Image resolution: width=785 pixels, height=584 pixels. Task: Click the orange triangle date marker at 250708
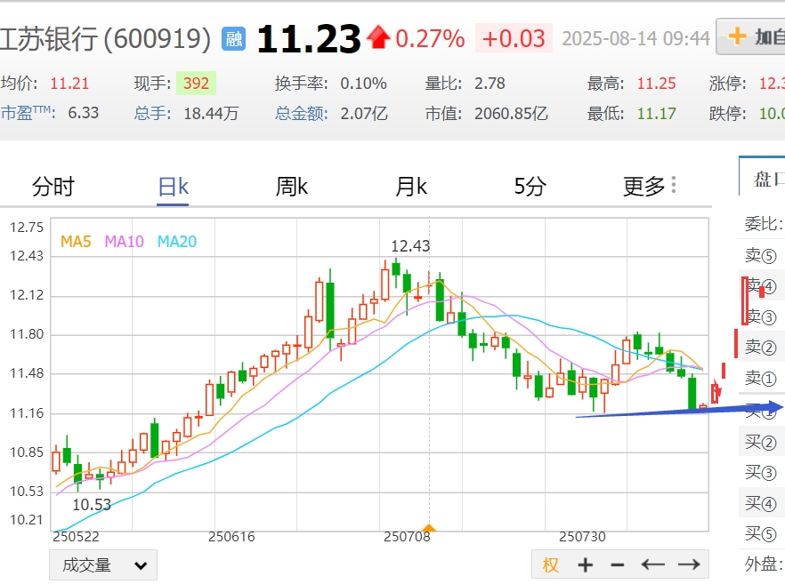click(x=429, y=527)
